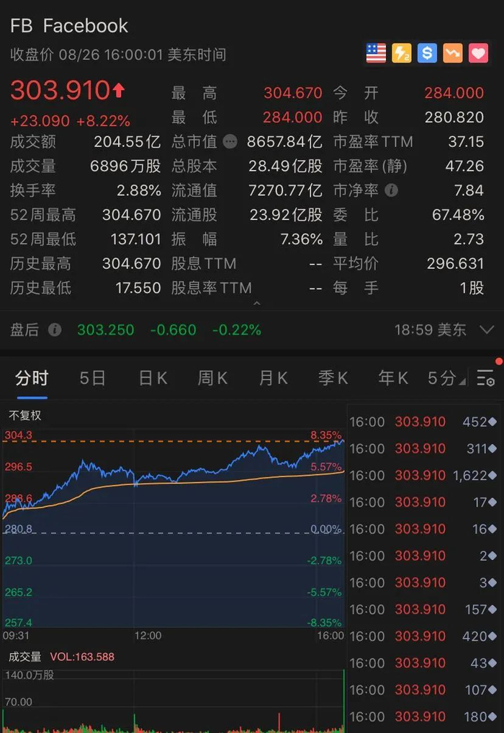Tap the 52周最低 value 137.101
The image size is (504, 733).
coord(135,239)
